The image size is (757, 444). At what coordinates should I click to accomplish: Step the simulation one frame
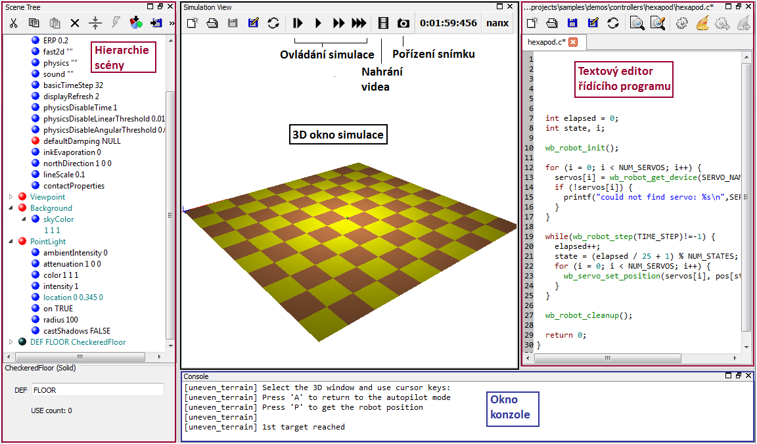pos(298,23)
